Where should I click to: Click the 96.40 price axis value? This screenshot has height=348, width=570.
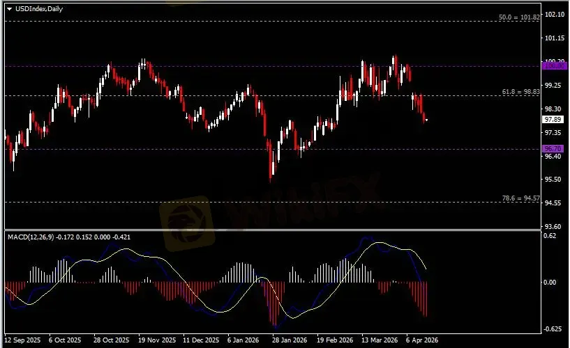(x=553, y=156)
